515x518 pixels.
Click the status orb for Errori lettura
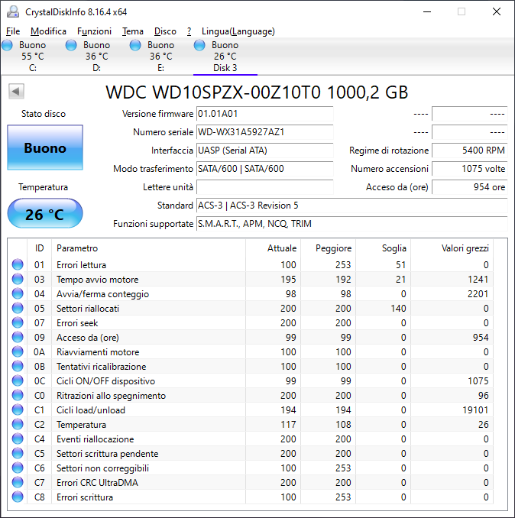pos(18,264)
